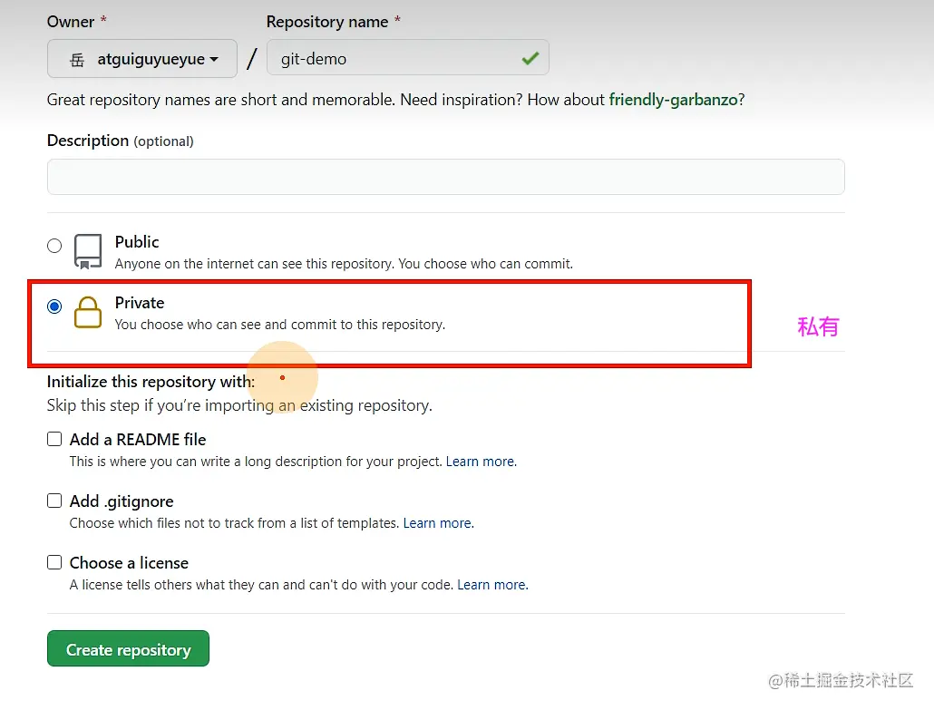The height and width of the screenshot is (710, 934).
Task: Open Learn more link for README
Action: click(481, 462)
